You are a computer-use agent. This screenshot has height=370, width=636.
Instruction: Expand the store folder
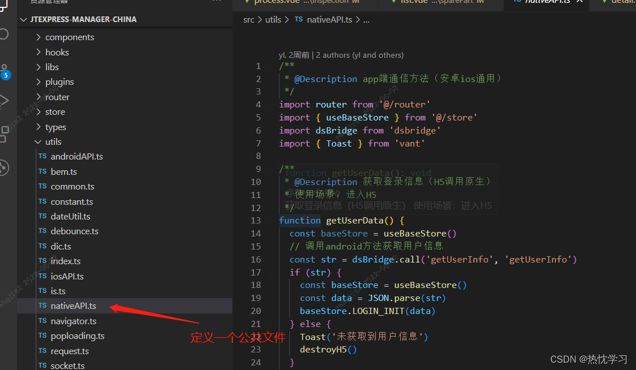tap(39, 111)
